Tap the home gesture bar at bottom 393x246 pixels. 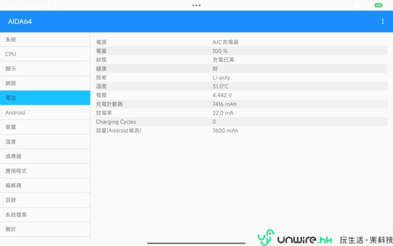(x=197, y=243)
